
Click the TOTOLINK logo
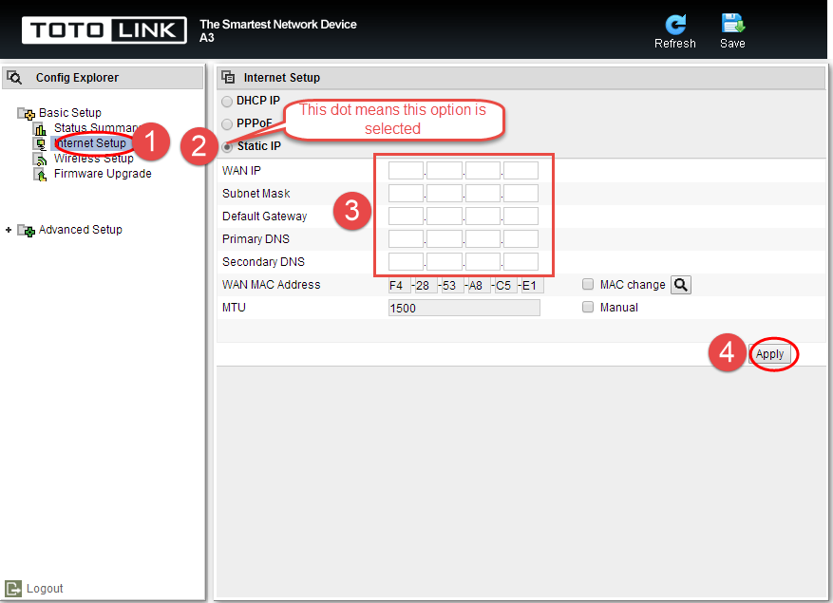(104, 29)
